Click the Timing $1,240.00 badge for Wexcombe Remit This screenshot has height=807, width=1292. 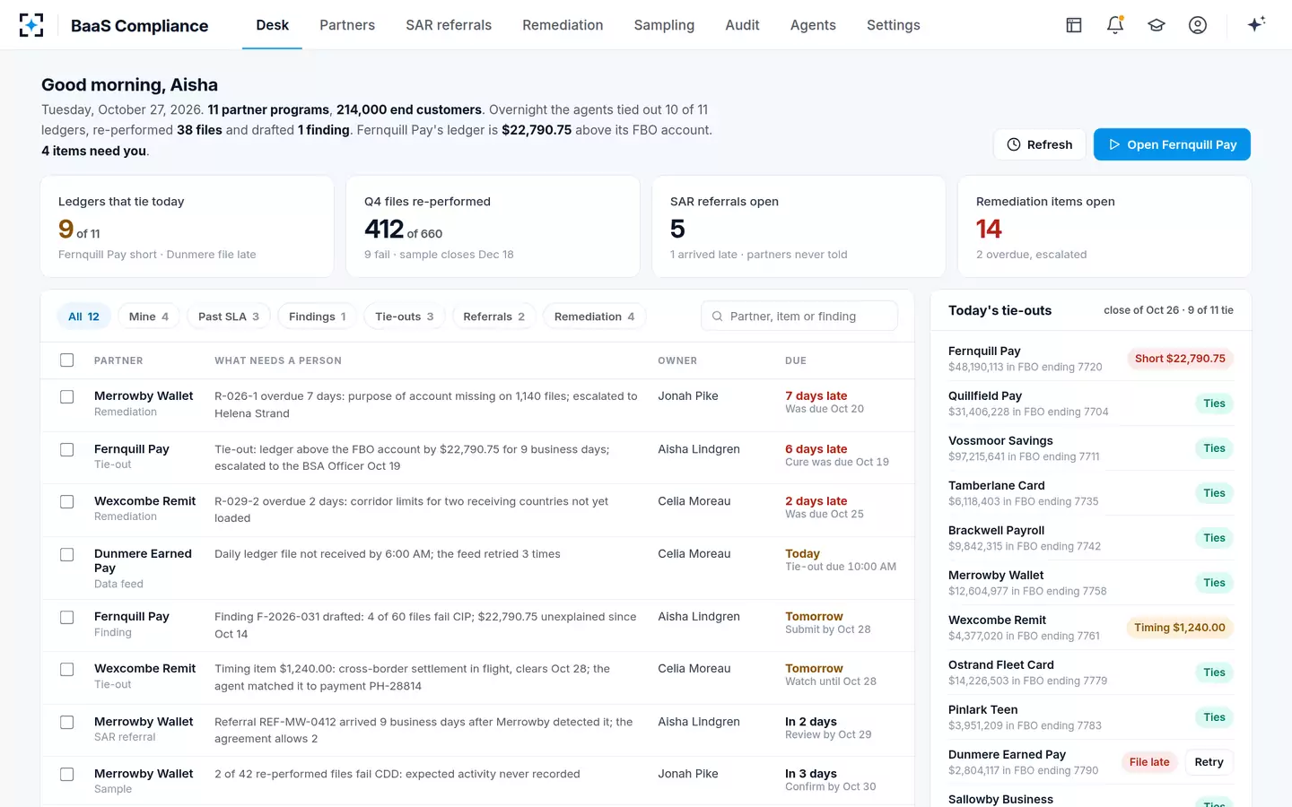click(x=1180, y=628)
